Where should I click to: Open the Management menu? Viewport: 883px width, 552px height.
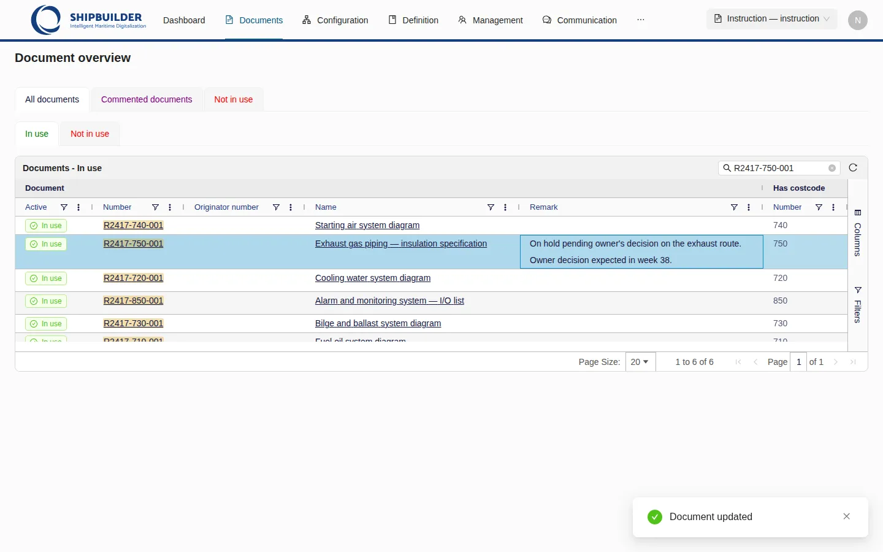[491, 20]
